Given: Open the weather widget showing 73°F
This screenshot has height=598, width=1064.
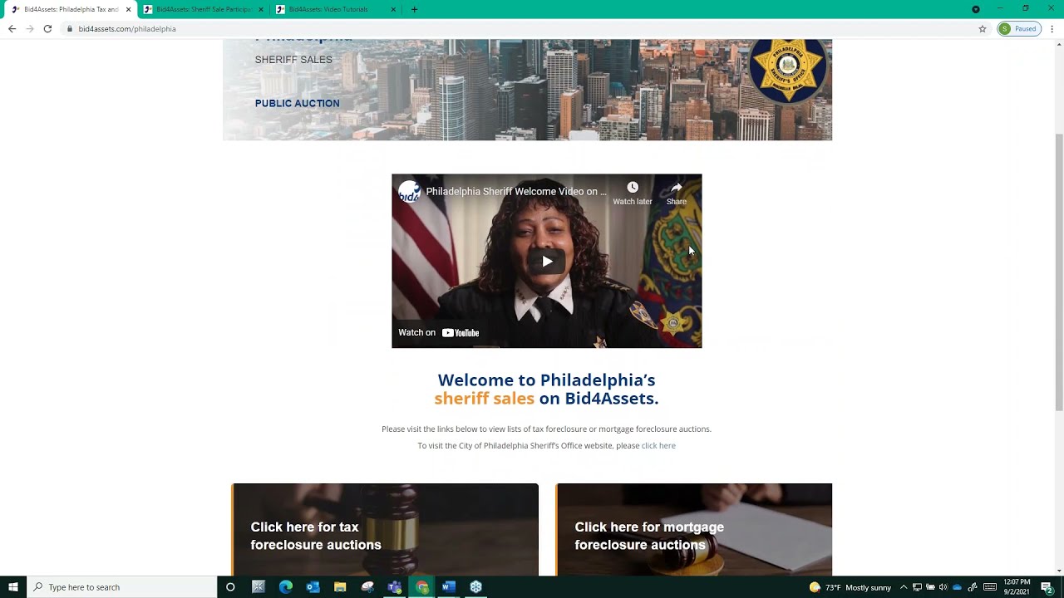Looking at the screenshot, I should (850, 587).
